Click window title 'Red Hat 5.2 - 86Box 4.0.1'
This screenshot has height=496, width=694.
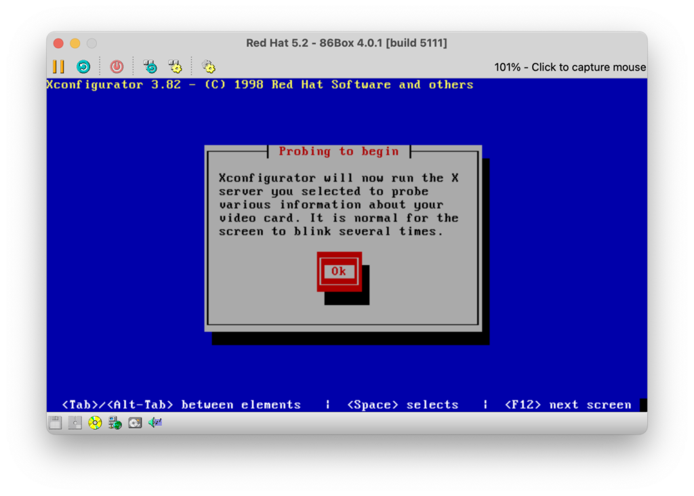346,43
